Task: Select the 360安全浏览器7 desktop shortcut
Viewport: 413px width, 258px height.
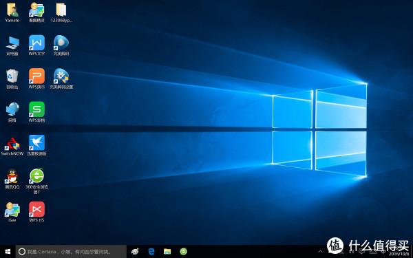Action: 36,181
